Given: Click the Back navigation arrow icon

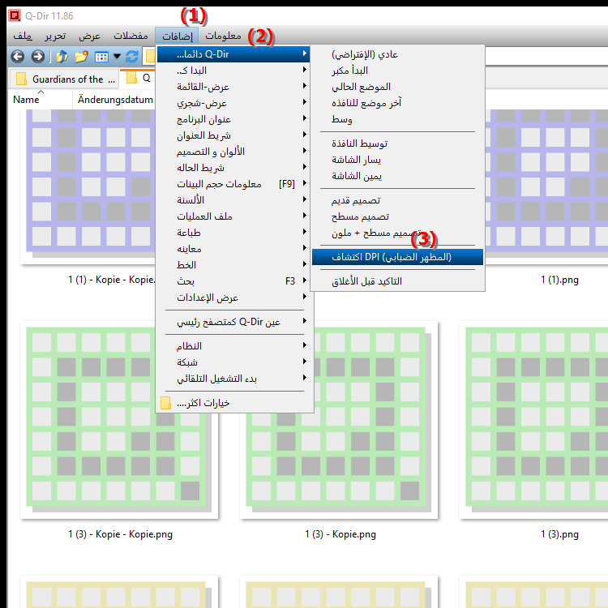Looking at the screenshot, I should coord(18,57).
